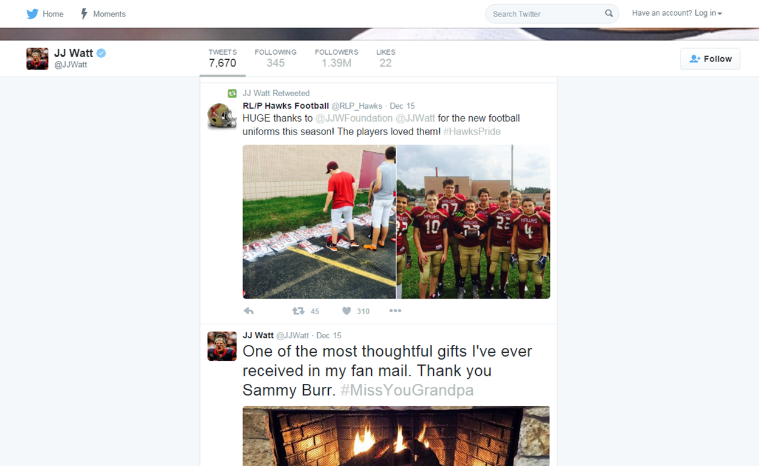Open the #HawksPride hashtag link

[x=472, y=131]
